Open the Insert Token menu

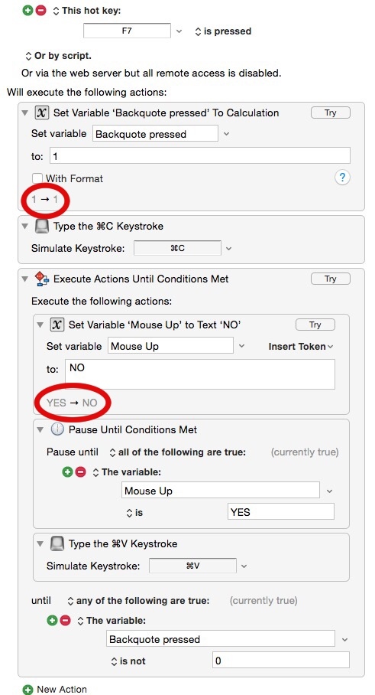click(x=301, y=347)
